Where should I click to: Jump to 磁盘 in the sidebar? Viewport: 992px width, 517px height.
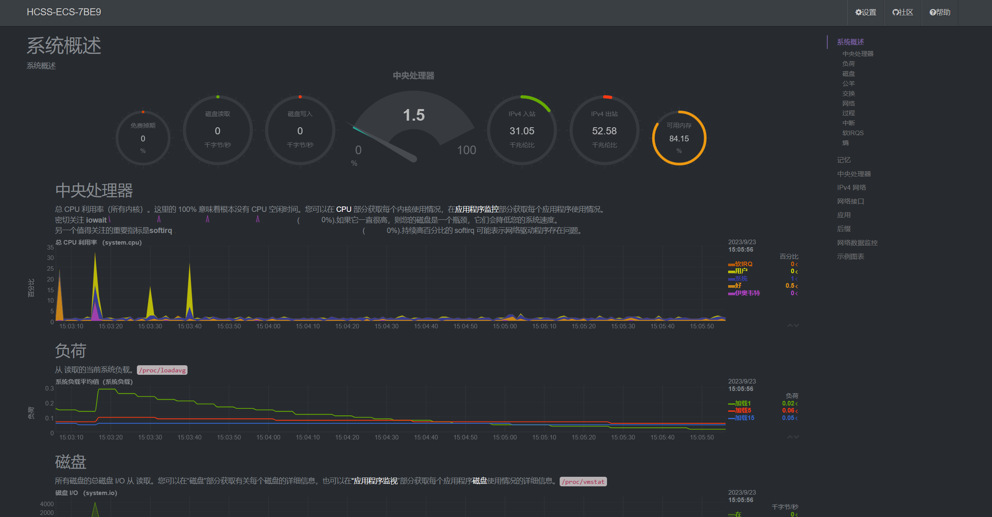tap(848, 74)
